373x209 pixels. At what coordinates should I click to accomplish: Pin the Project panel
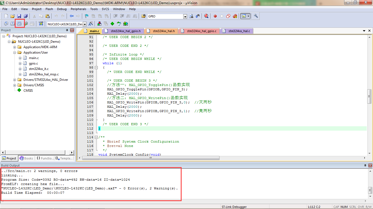pos(67,30)
